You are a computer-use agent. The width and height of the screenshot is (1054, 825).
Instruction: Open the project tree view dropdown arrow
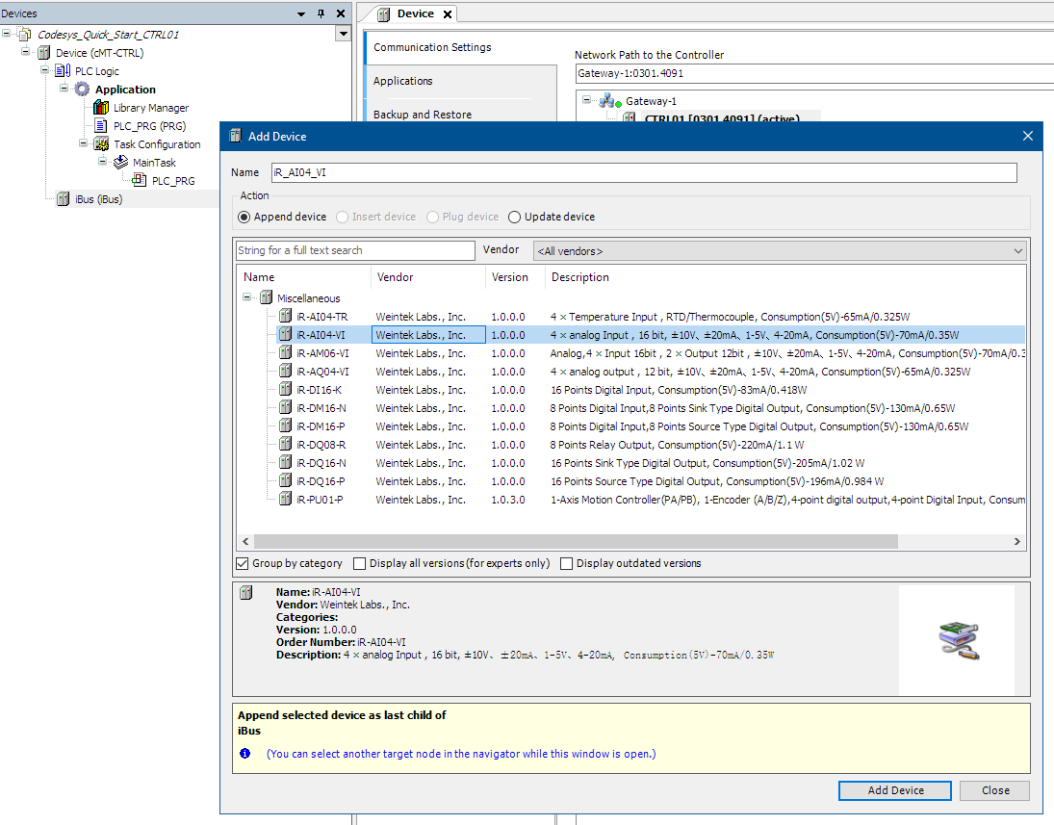(x=344, y=34)
